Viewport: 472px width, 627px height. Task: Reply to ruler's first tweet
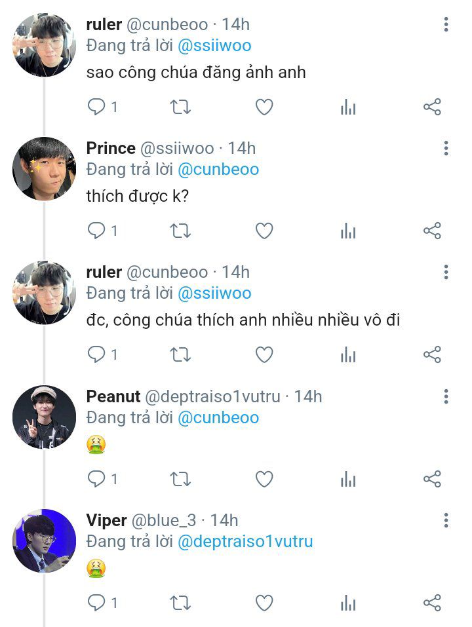coord(97,107)
